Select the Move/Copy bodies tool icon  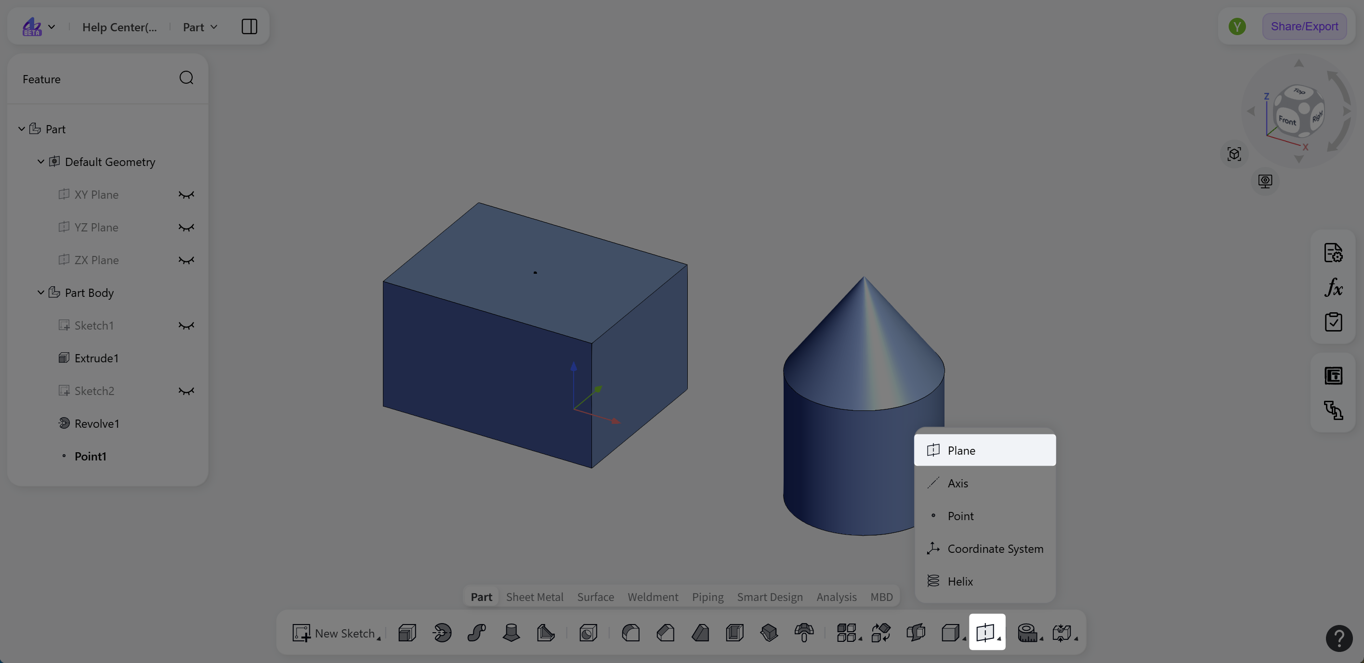[x=881, y=632]
